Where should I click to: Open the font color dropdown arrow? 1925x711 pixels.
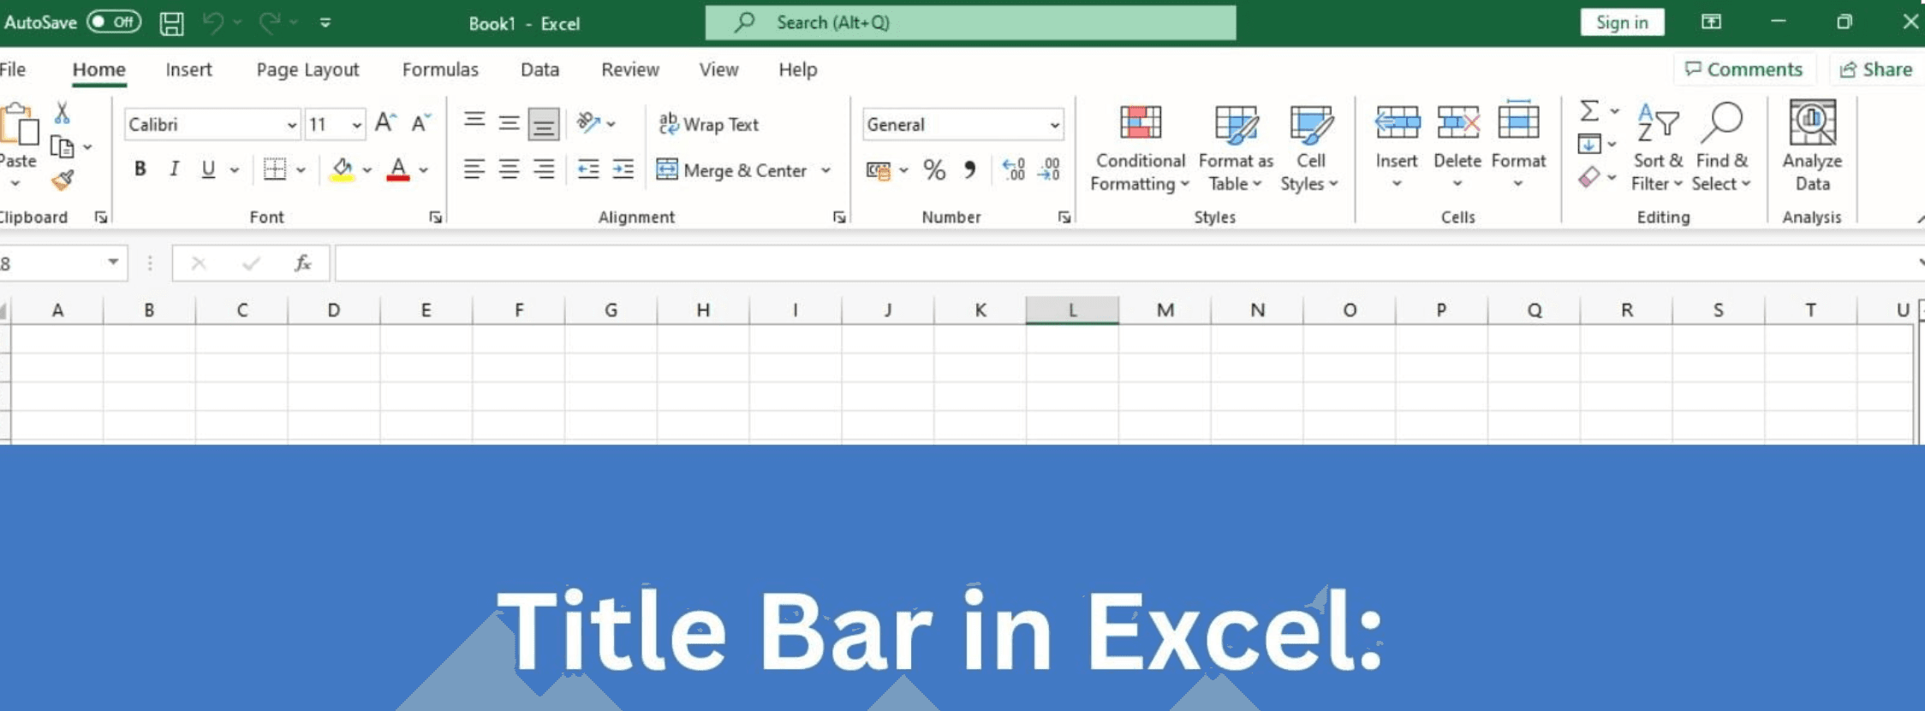click(x=423, y=170)
